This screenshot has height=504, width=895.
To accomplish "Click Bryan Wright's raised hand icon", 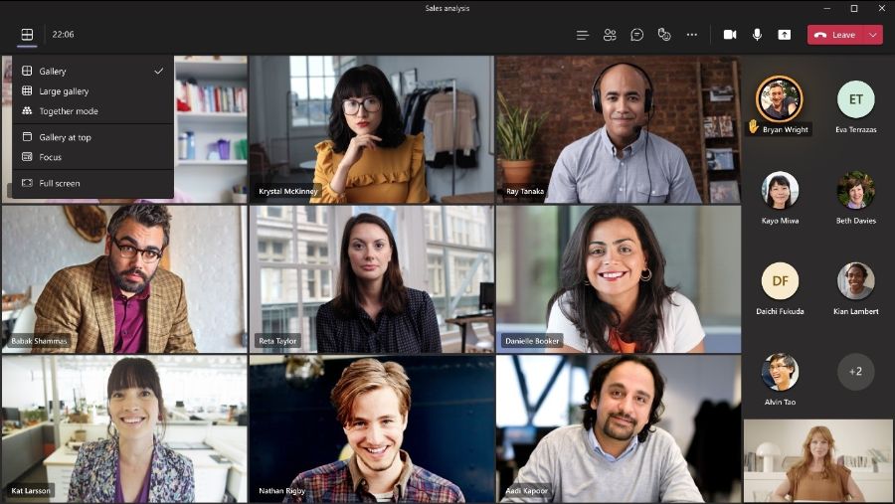I will [754, 126].
